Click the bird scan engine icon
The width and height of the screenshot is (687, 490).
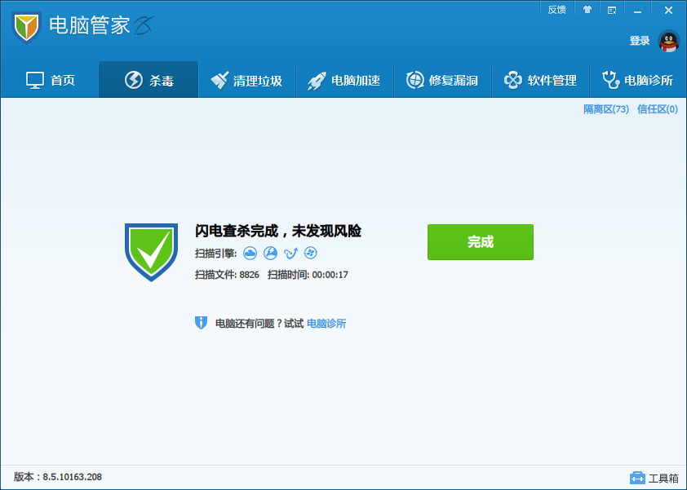[290, 253]
